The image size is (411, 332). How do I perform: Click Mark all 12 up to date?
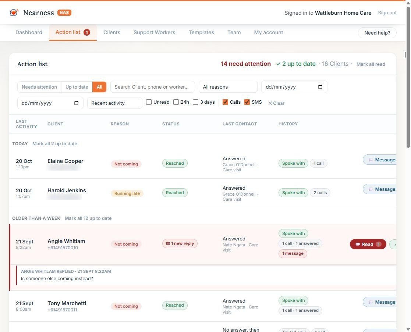(x=88, y=218)
